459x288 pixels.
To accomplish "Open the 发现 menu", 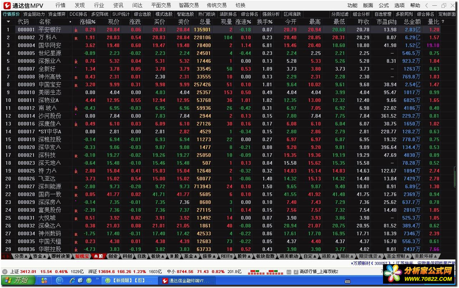I will [x=80, y=5].
